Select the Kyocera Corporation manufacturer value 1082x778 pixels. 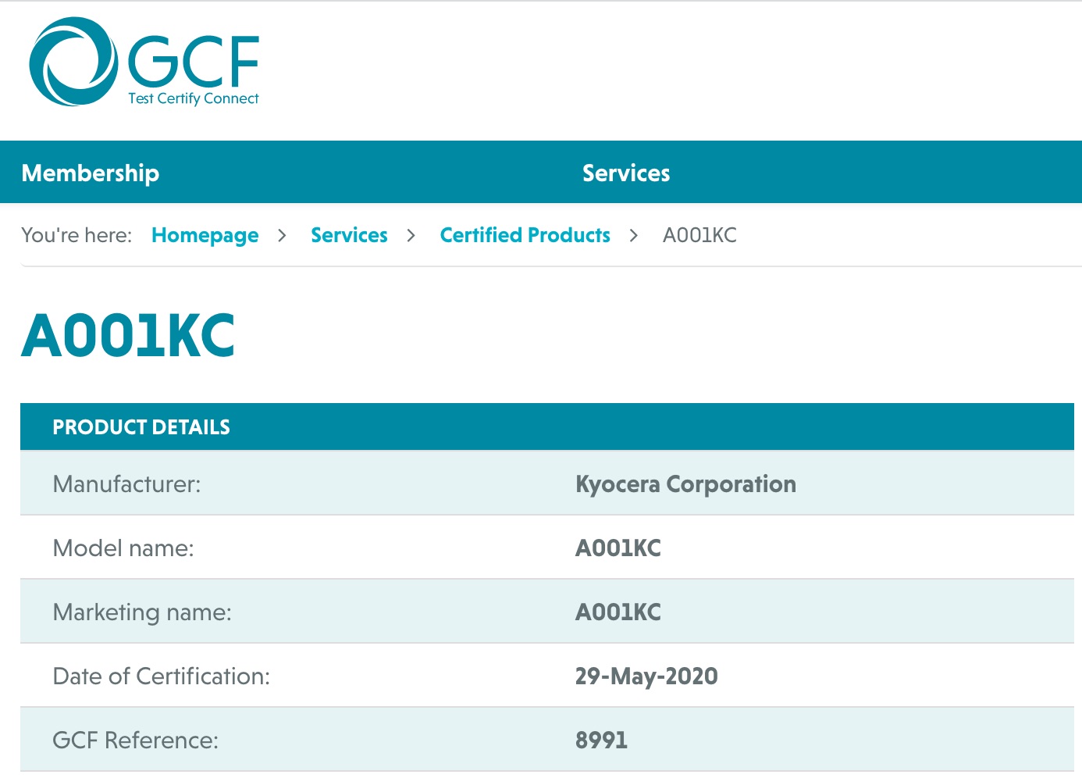pyautogui.click(x=685, y=484)
